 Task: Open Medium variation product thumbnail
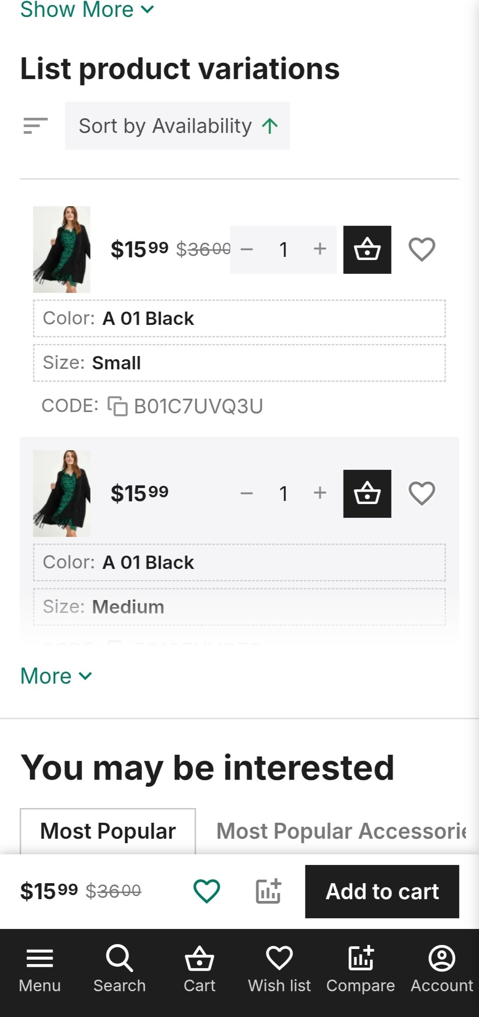pyautogui.click(x=62, y=493)
